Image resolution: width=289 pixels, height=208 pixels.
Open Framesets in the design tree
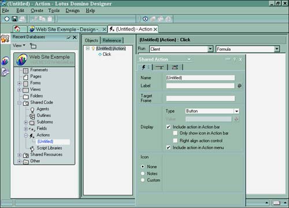point(39,70)
